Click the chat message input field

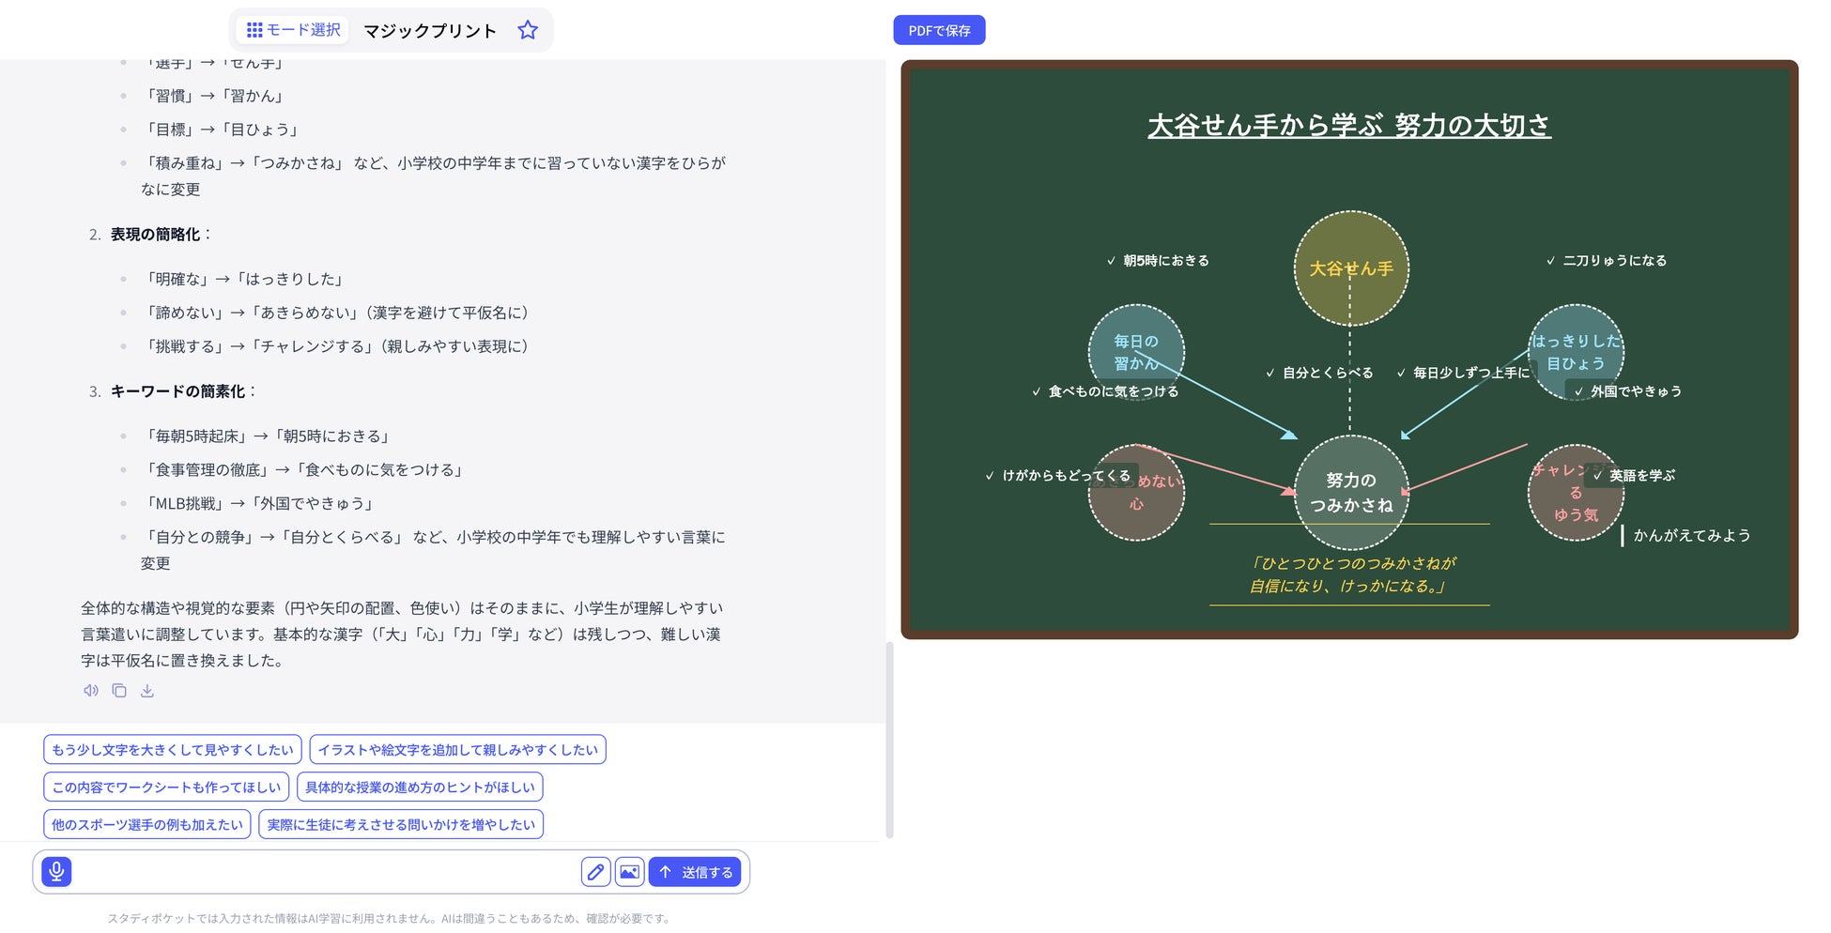click(326, 872)
